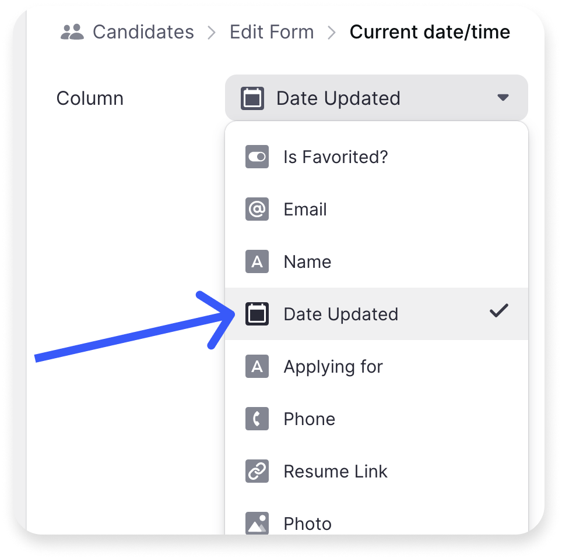The image size is (562, 559).
Task: Click the Current date/time breadcrumb title
Action: [x=430, y=32]
